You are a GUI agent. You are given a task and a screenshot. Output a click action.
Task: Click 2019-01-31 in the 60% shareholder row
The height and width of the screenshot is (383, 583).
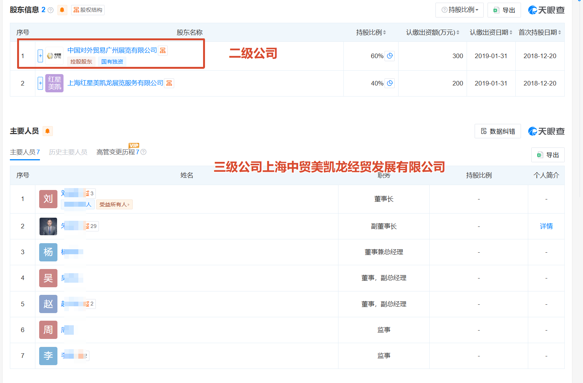(x=491, y=56)
